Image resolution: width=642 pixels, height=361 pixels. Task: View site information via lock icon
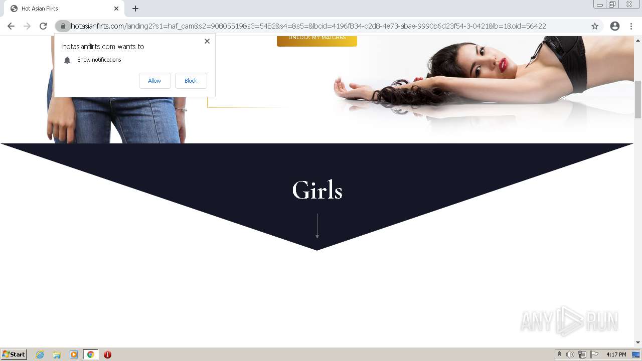click(63, 26)
